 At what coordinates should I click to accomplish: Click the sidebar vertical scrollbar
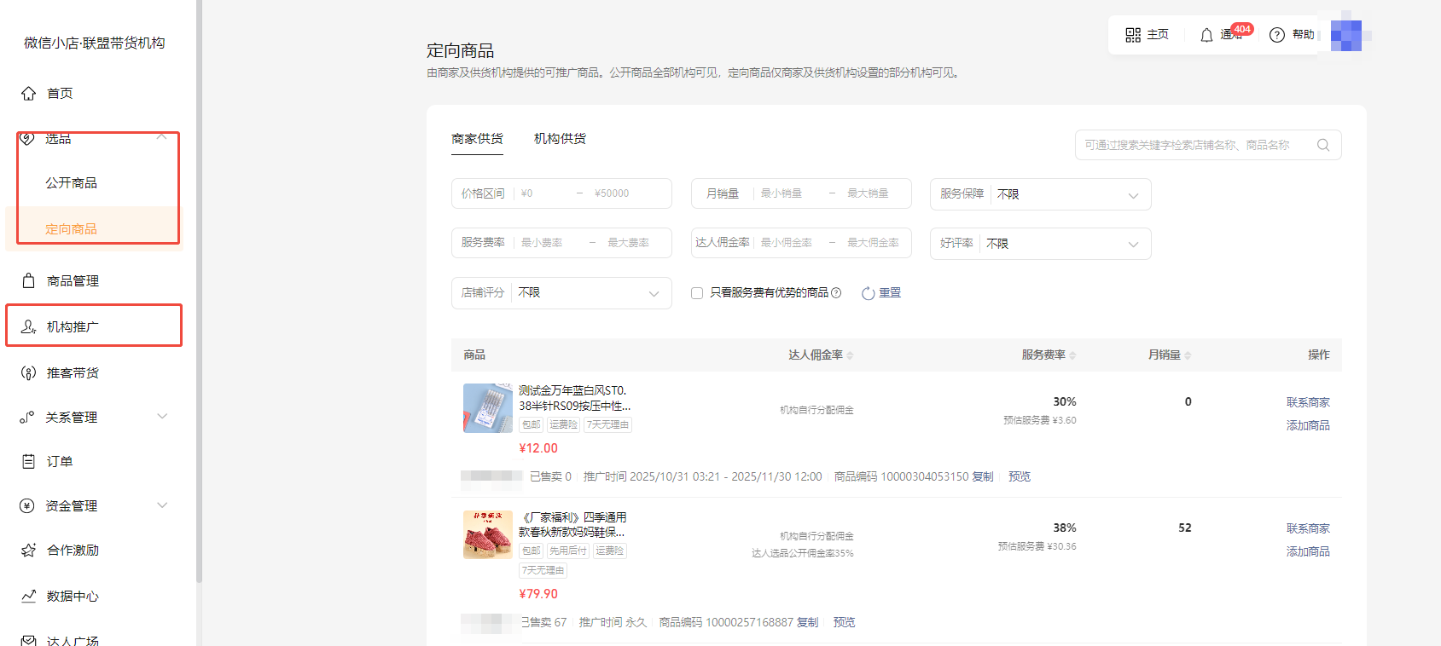199,290
